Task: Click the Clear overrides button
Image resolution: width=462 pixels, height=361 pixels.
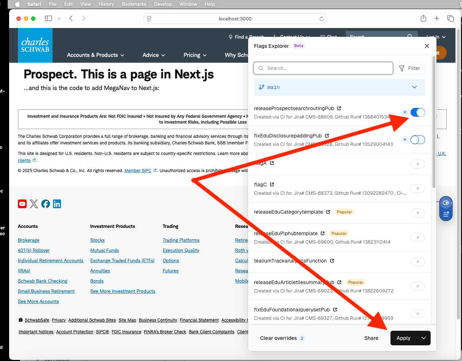Action: coord(278,338)
